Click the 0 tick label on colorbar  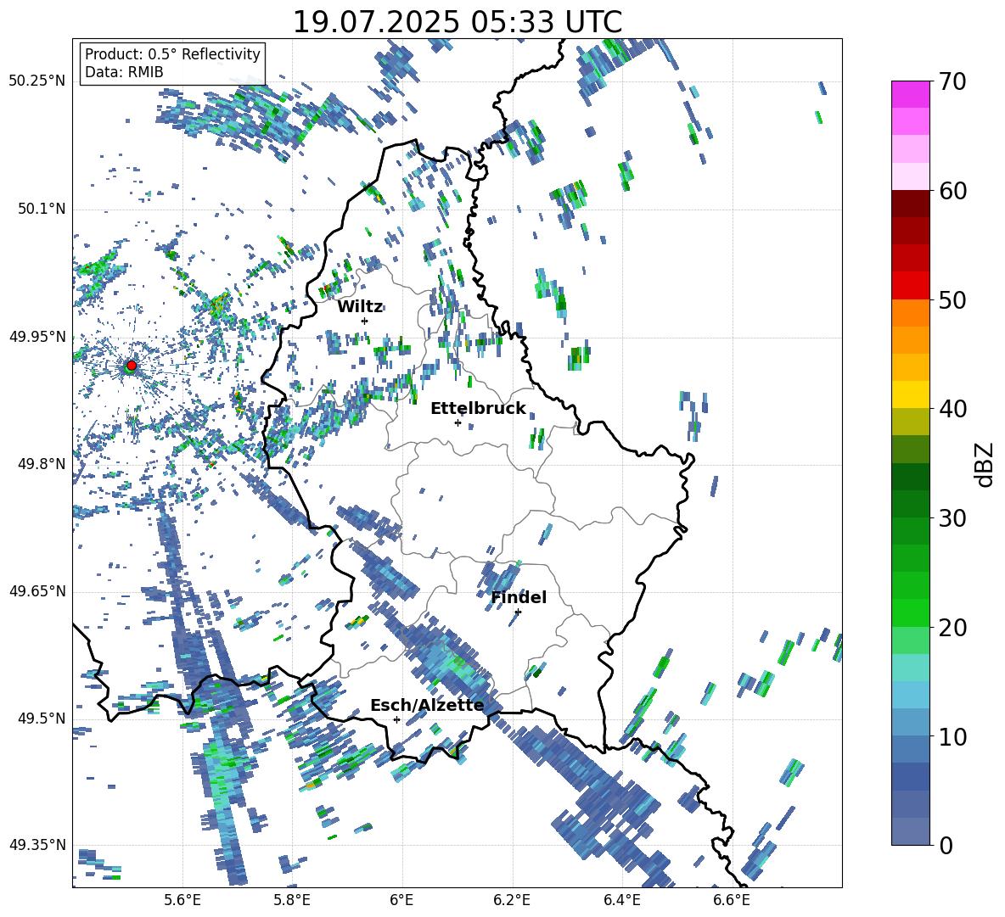click(x=946, y=846)
